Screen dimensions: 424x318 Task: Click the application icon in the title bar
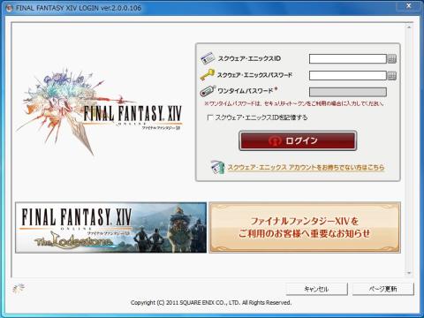point(10,8)
